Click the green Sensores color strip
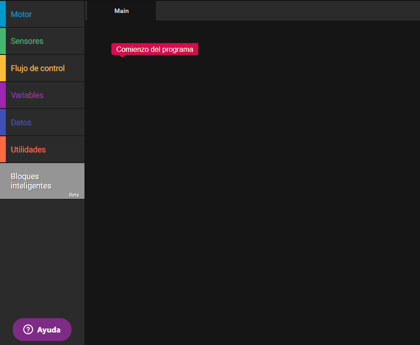Screen dimensions: 420x345 click(x=3, y=41)
